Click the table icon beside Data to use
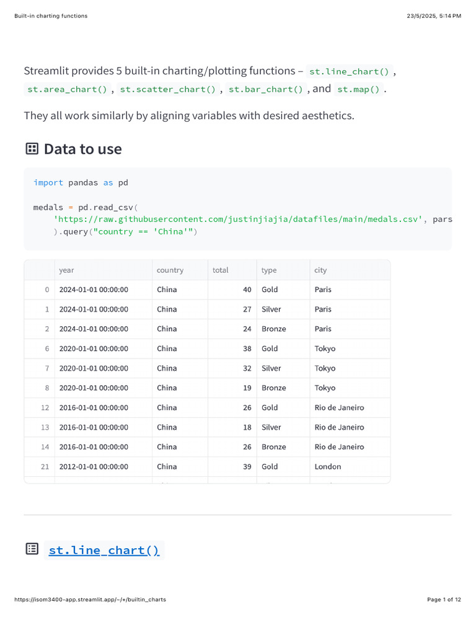Screen dimensions: 476x635 pos(32,149)
